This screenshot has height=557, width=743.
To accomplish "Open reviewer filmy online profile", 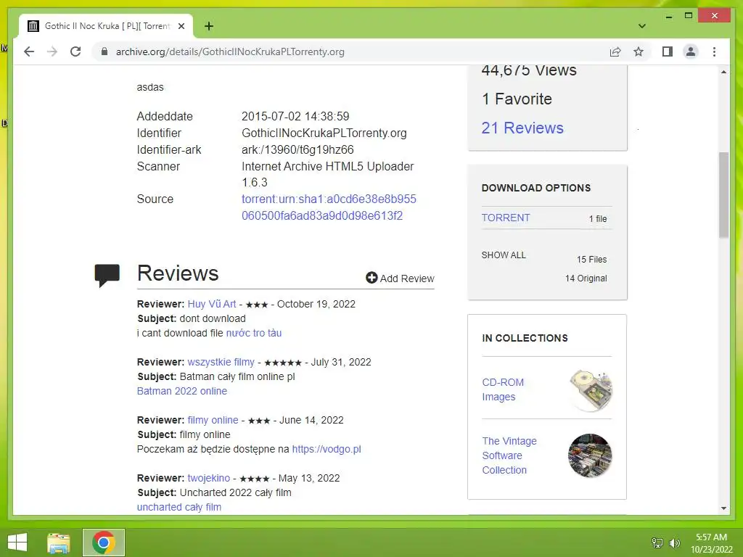I will coord(213,420).
